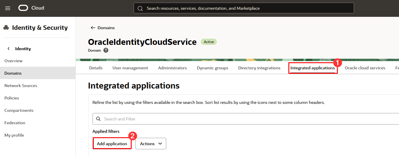Select the Administrators tab
Viewport: 399px width, 157px height.
pos(172,68)
